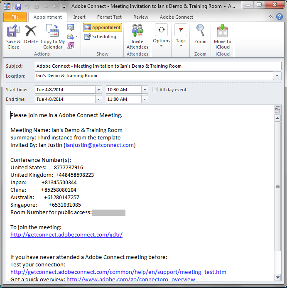The image size is (287, 288).
Task: Click the Start time date field
Action: [65, 90]
